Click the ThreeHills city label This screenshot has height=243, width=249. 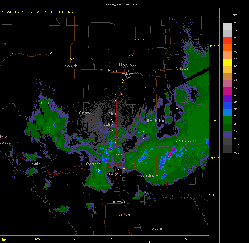pos(155,121)
